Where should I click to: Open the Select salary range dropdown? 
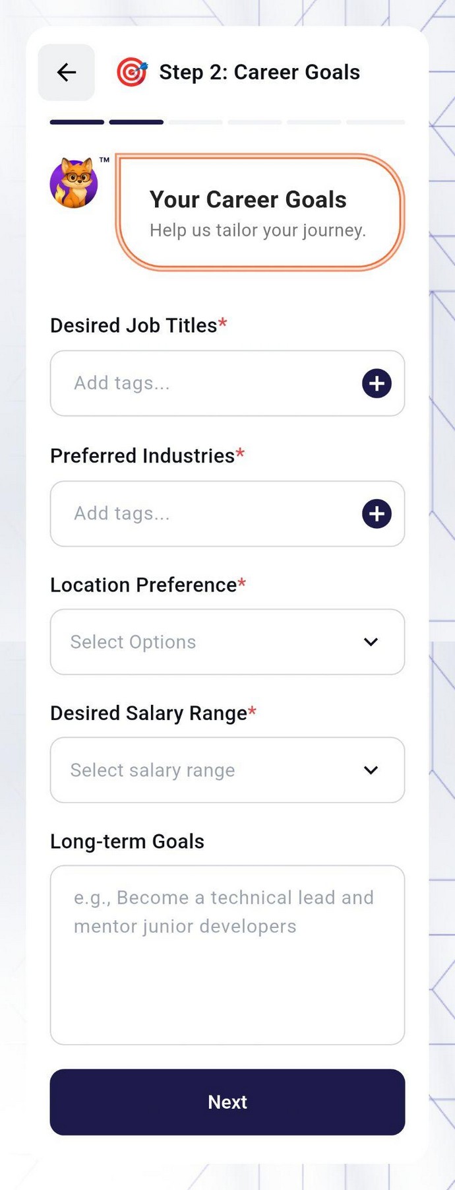click(x=211, y=770)
